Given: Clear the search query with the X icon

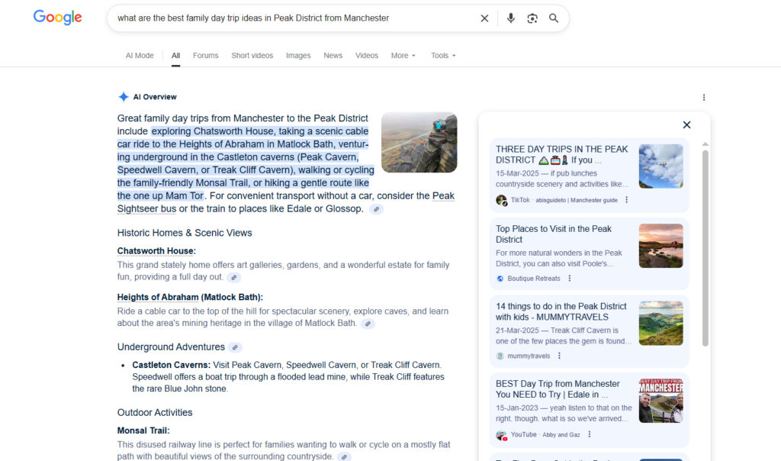Looking at the screenshot, I should click(x=484, y=18).
